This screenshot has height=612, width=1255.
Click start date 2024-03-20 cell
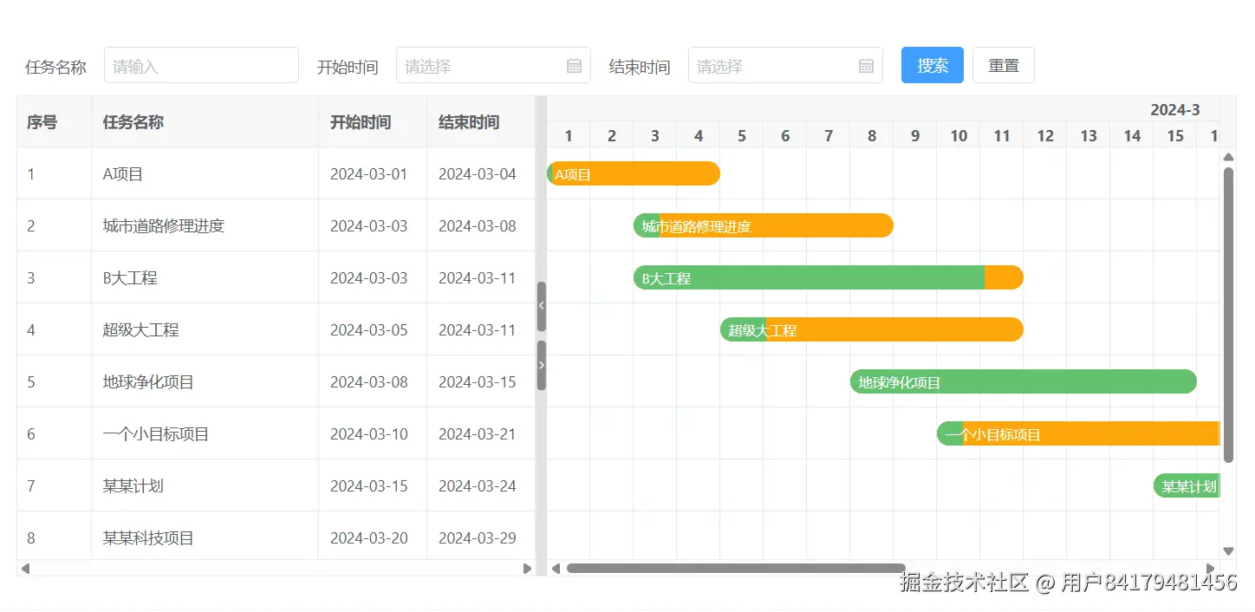click(x=373, y=537)
